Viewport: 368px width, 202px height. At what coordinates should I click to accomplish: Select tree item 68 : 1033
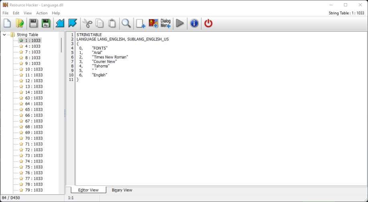tap(34, 127)
